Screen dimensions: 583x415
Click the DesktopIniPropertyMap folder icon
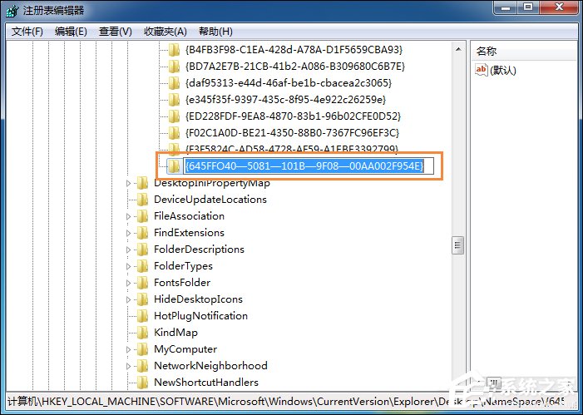142,183
